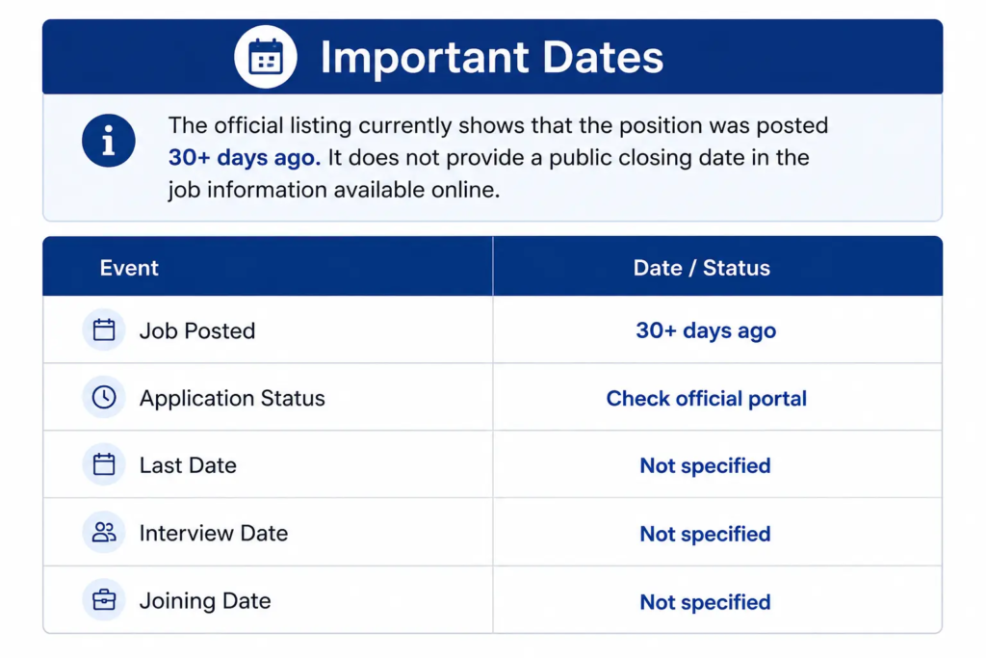The image size is (986, 658).
Task: Click the Important Dates heading text
Action: click(x=492, y=57)
